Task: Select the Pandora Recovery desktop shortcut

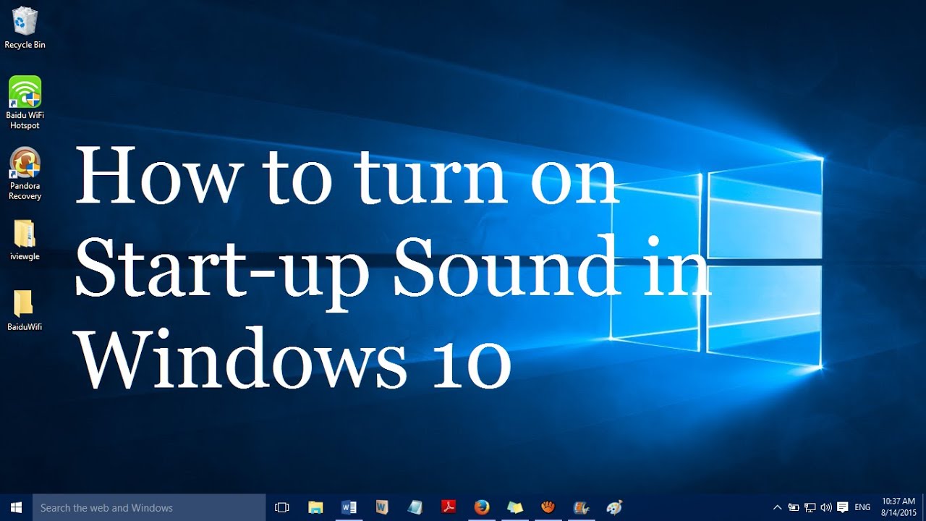Action: click(25, 174)
